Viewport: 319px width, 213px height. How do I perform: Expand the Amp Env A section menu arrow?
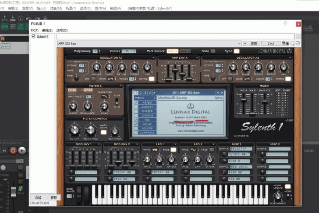click(197, 58)
